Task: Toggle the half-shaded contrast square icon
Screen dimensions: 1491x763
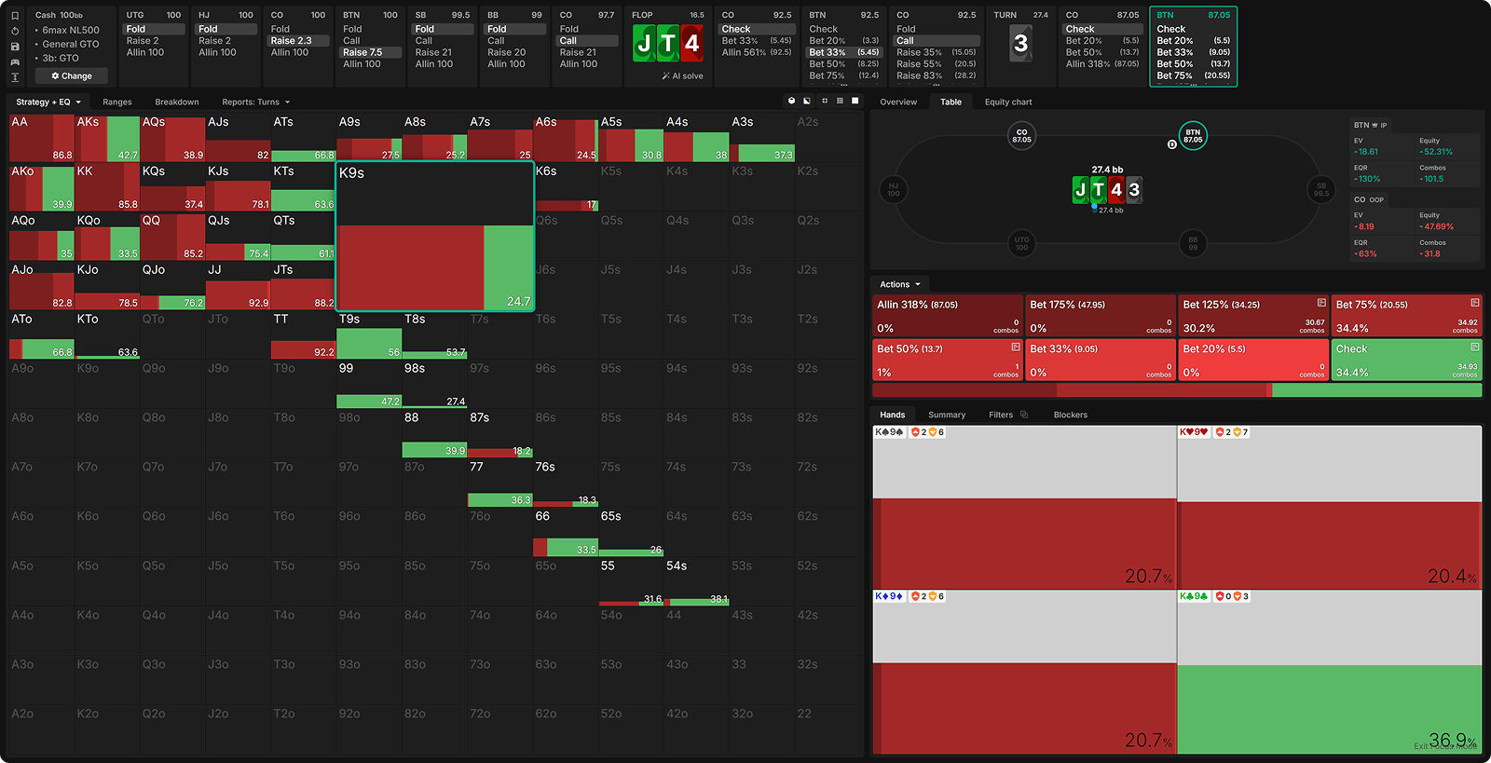Action: (807, 101)
